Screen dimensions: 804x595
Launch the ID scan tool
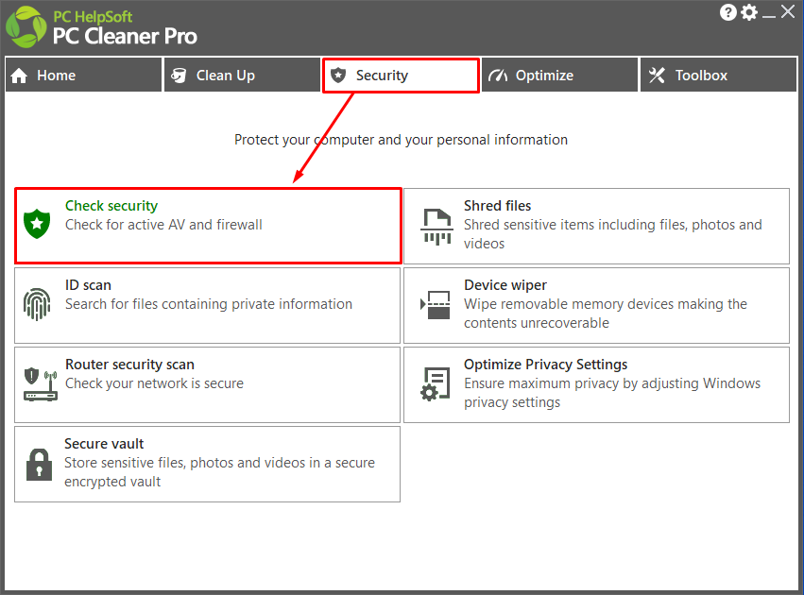(x=207, y=305)
